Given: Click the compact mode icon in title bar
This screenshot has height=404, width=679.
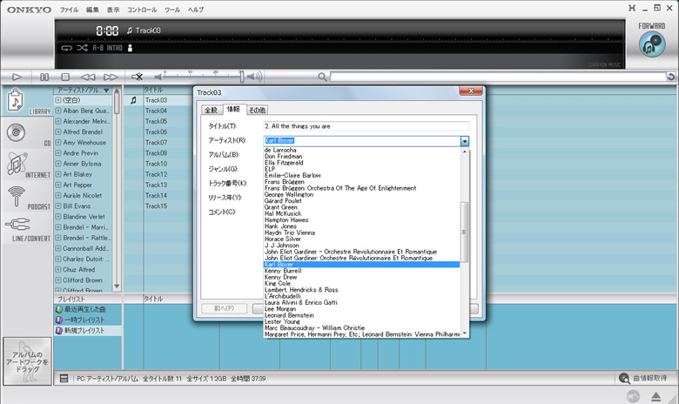Looking at the screenshot, I should tap(632, 8).
